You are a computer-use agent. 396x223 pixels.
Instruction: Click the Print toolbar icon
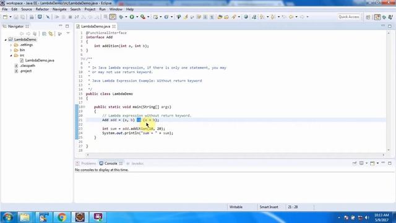(x=32, y=17)
